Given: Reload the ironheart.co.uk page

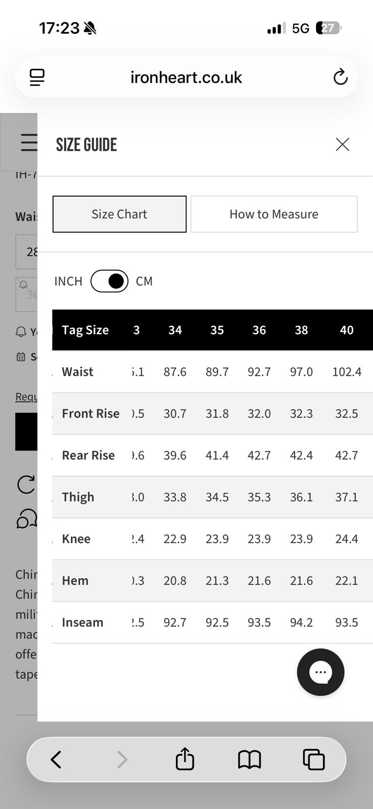Looking at the screenshot, I should (x=340, y=77).
